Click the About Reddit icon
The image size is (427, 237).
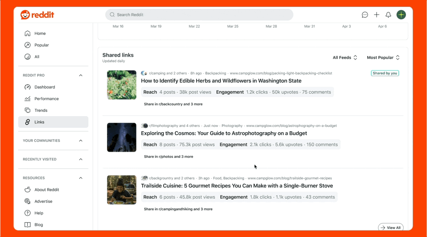pos(28,190)
